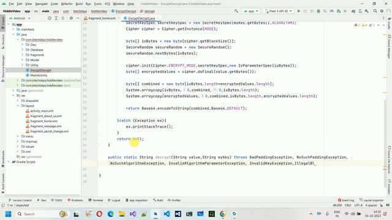The image size is (392, 220).
Task: Jump to next highlighted error arrow
Action: click(x=383, y=25)
